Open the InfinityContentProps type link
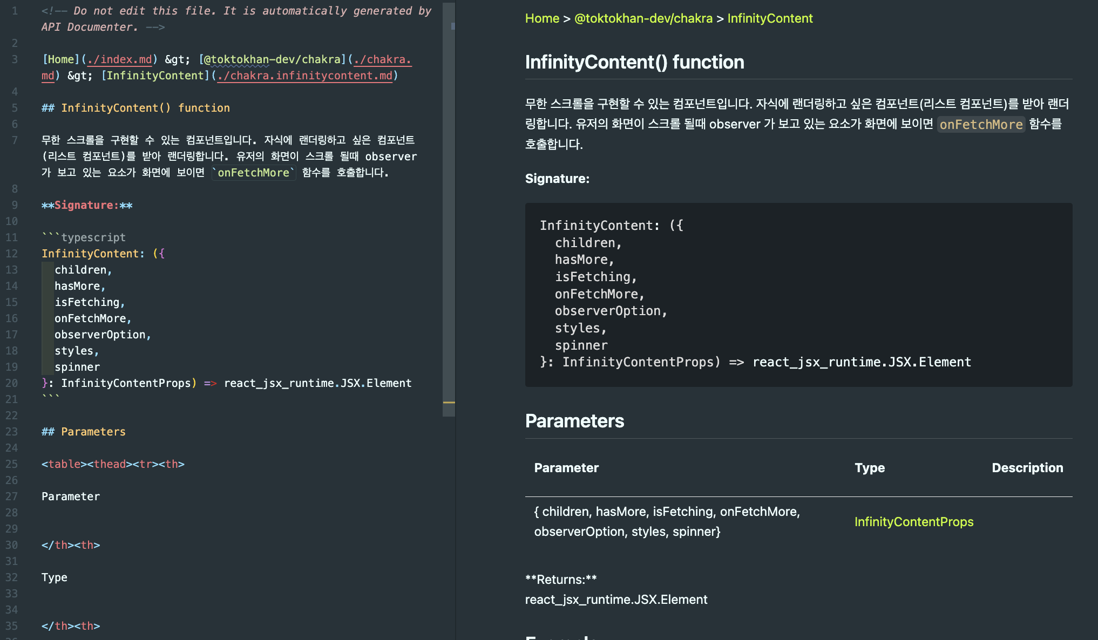Image resolution: width=1098 pixels, height=640 pixels. click(x=913, y=522)
